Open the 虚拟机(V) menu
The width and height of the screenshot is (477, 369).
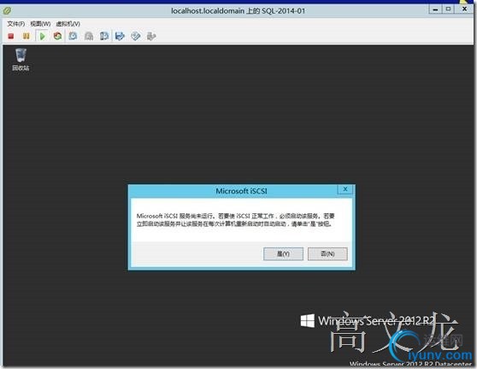coord(68,24)
